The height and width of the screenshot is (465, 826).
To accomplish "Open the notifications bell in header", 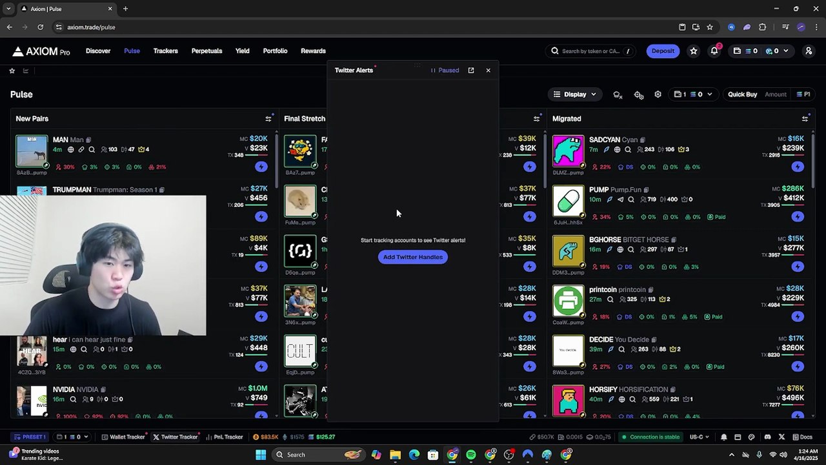I will (x=714, y=51).
